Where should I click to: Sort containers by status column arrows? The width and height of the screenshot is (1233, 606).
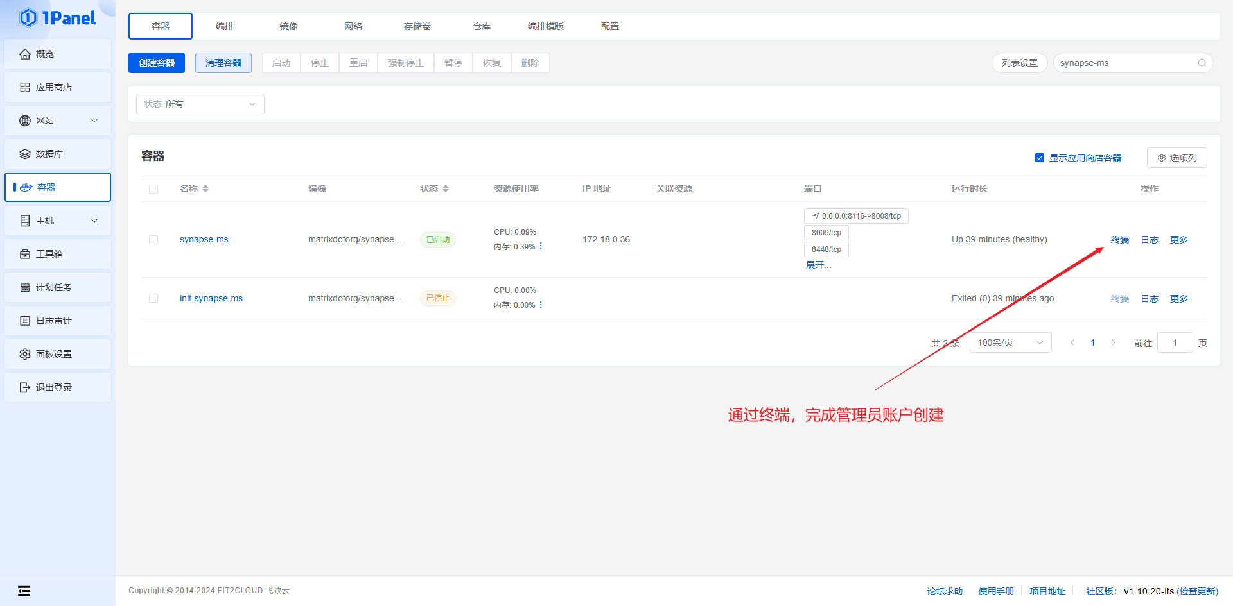click(x=446, y=189)
